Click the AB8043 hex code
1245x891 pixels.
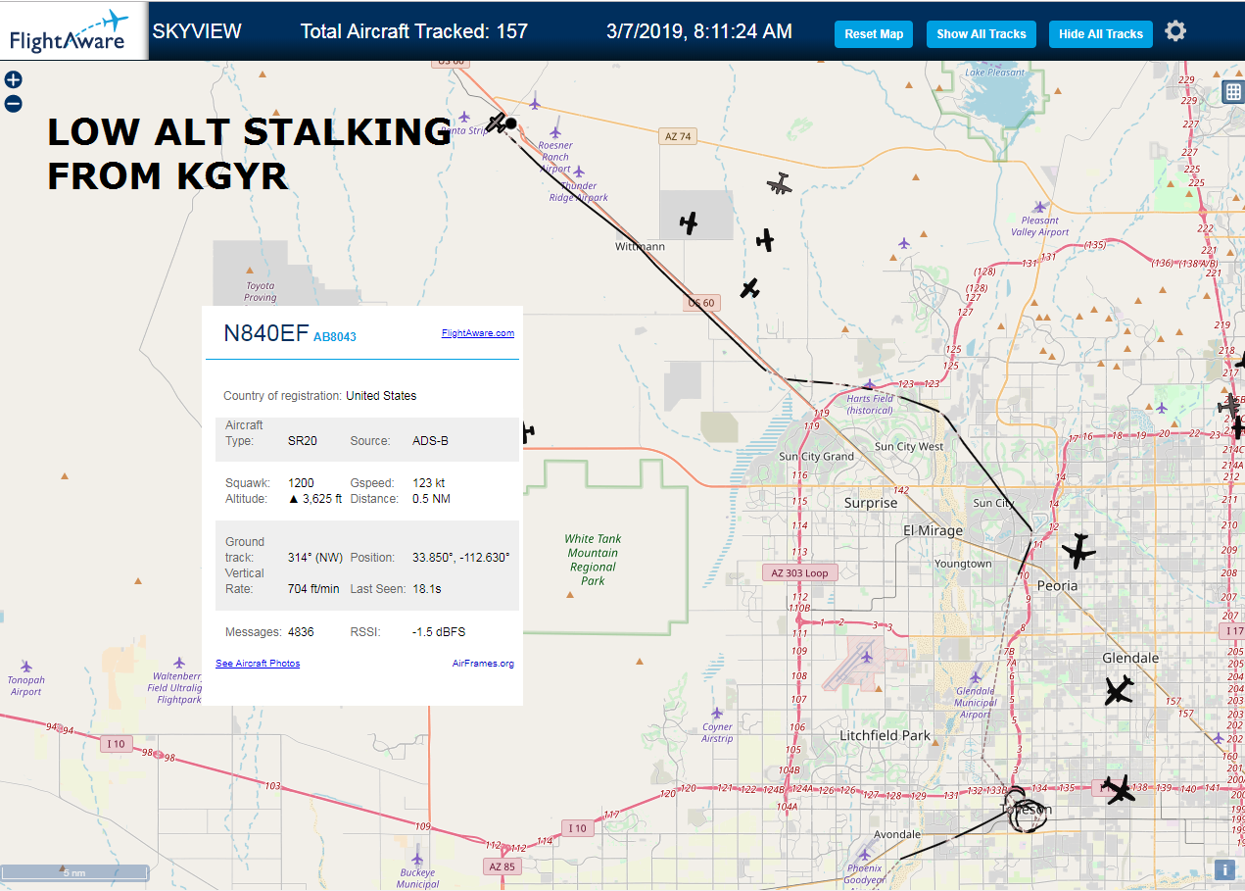pos(335,337)
